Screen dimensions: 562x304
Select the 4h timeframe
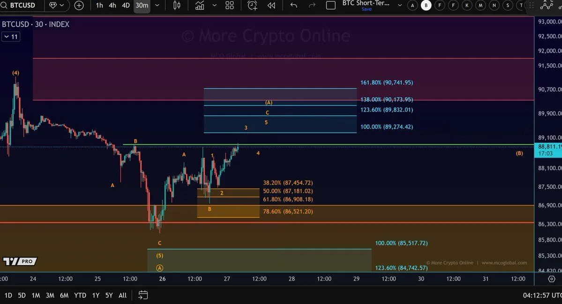(112, 6)
